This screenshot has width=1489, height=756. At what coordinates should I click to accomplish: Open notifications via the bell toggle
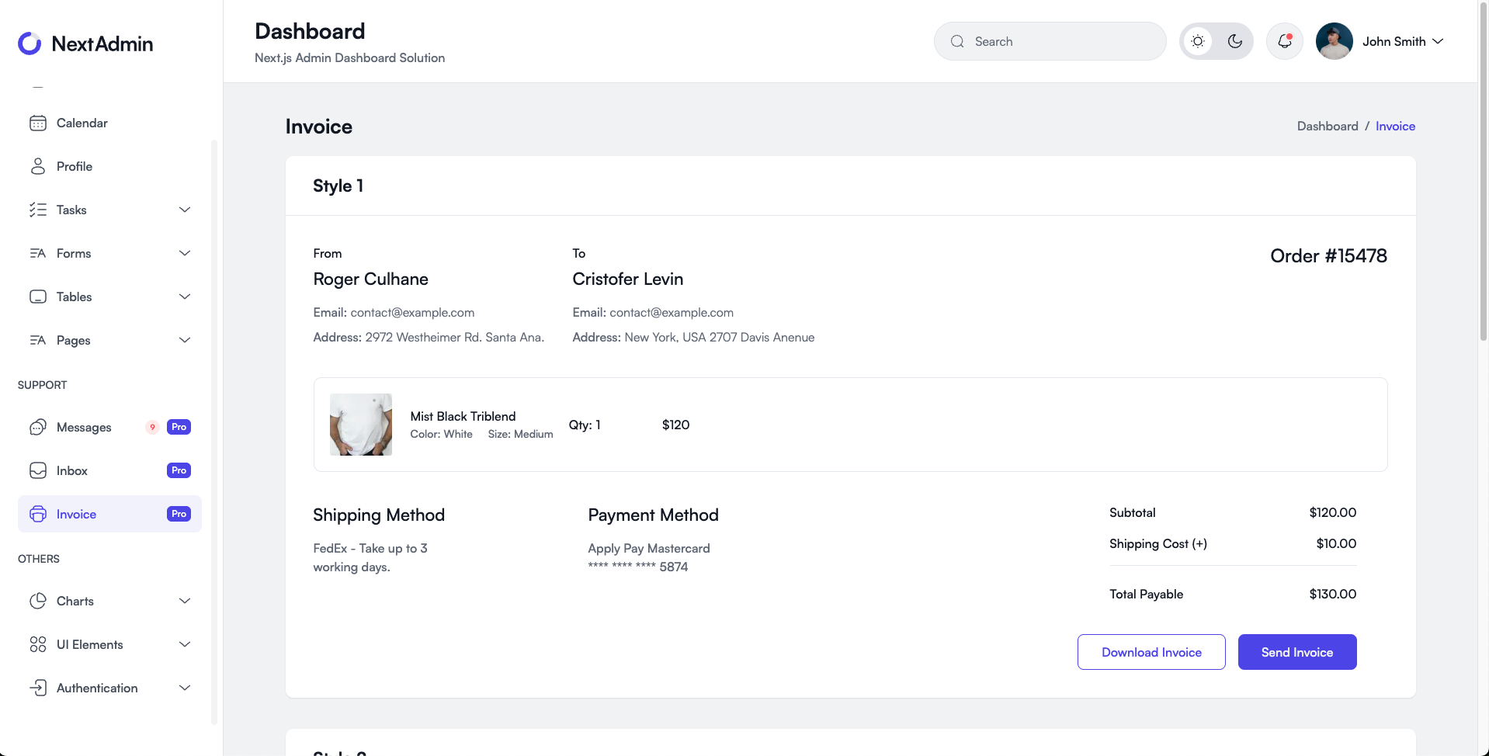[1284, 41]
